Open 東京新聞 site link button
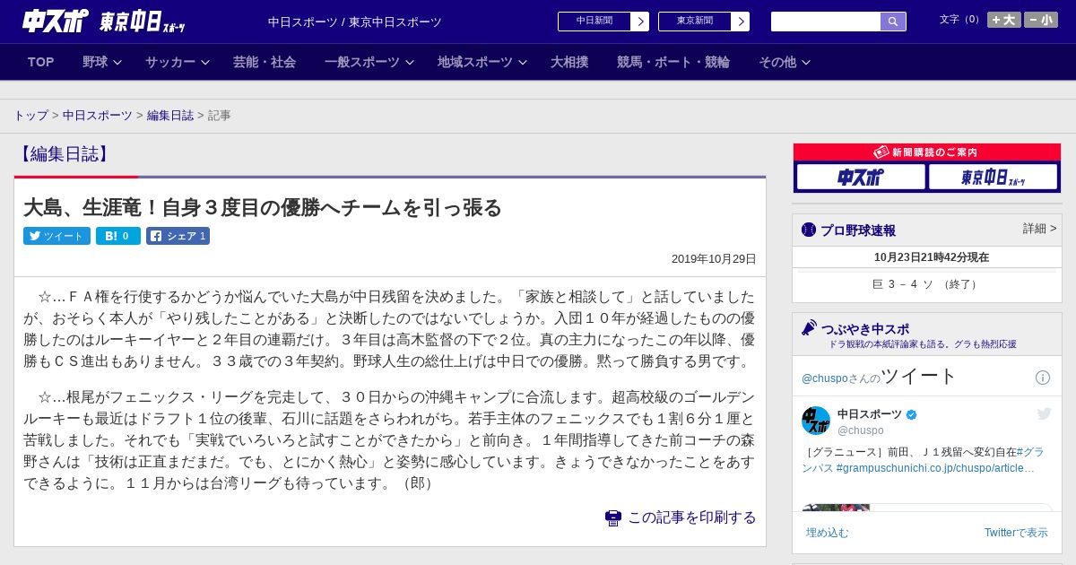 [x=704, y=22]
